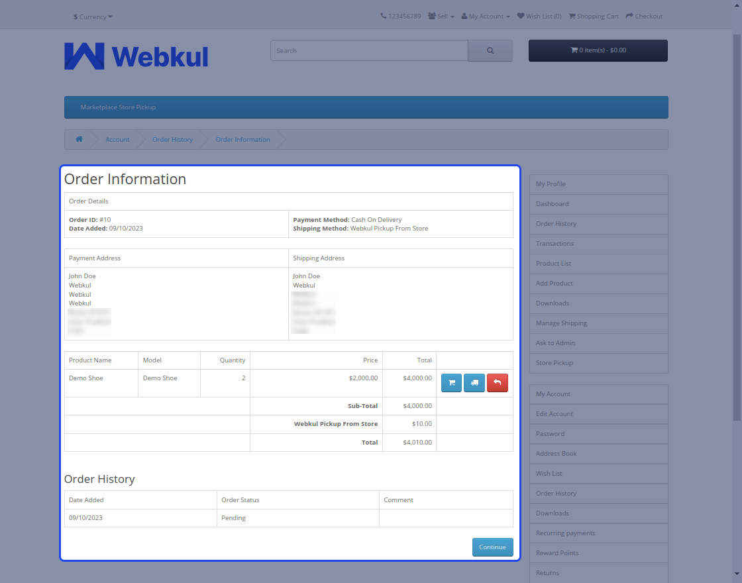Open Marketplace Store Pickup menu item

click(x=118, y=107)
